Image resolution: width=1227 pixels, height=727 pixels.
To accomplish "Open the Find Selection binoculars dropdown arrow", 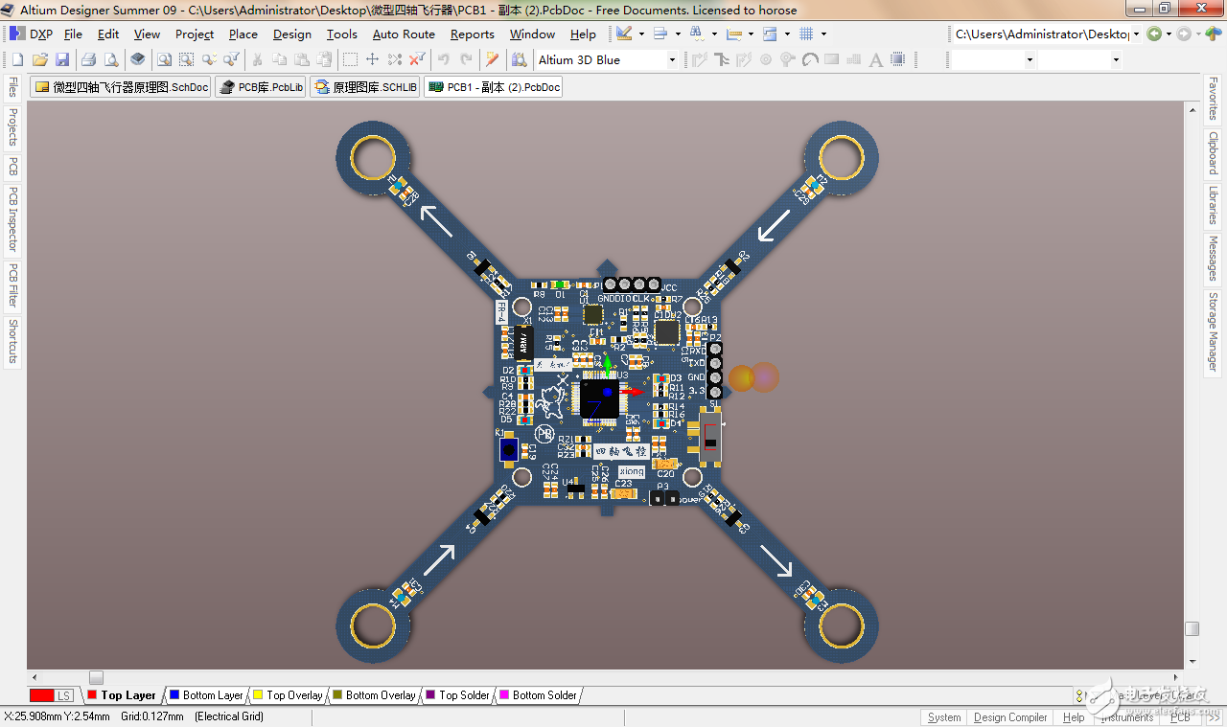I will coord(714,34).
